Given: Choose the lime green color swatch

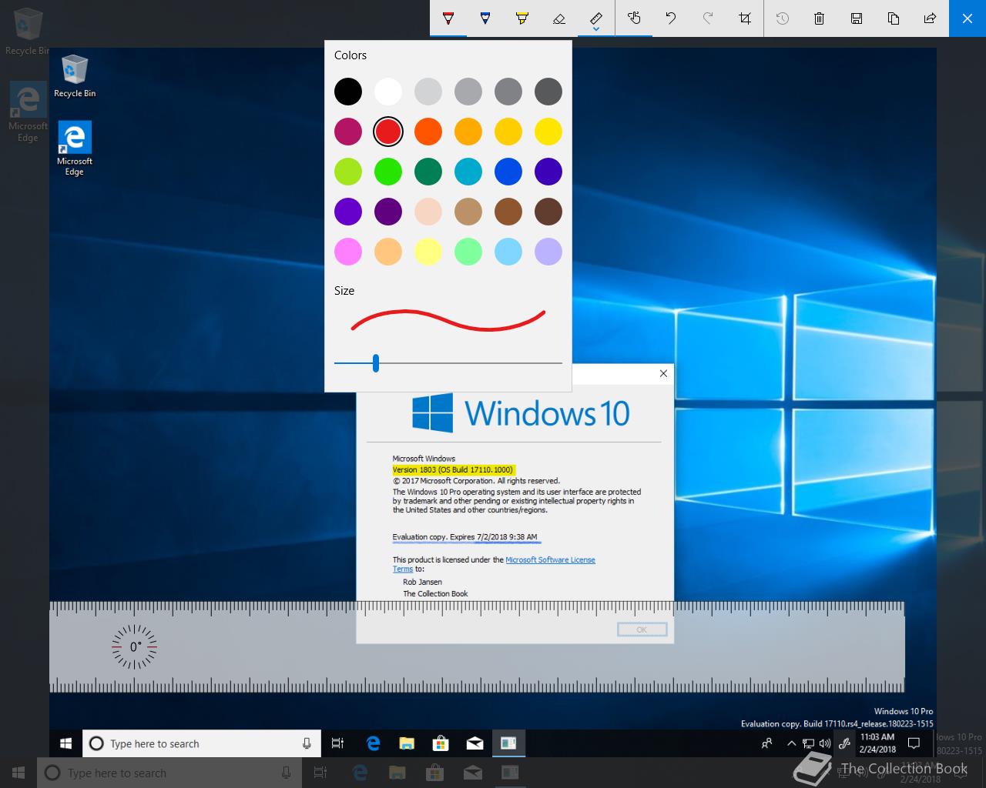Looking at the screenshot, I should (x=348, y=172).
